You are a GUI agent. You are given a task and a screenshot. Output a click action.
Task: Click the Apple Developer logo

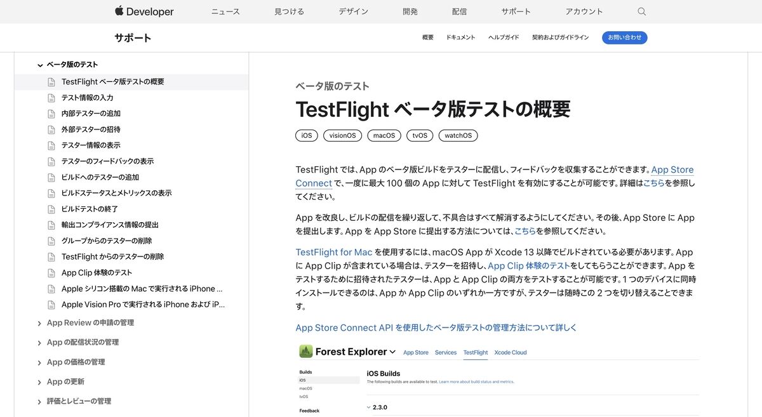pos(144,11)
